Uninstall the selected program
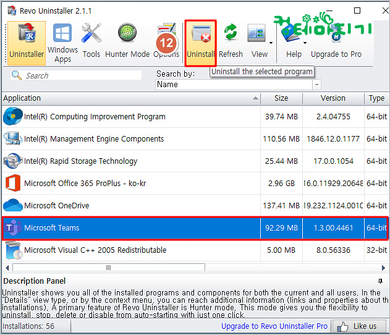 point(200,43)
